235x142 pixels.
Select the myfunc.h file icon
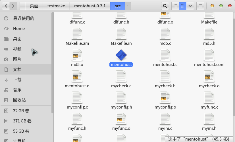(x=77, y=119)
